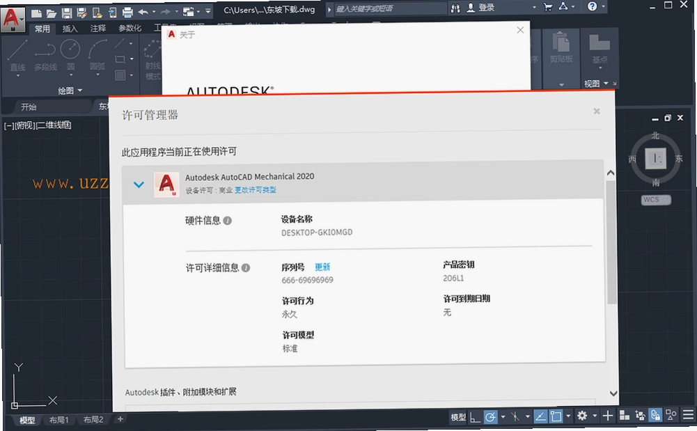This screenshot has height=431, width=697.
Task: Toggle Polar tracking in status bar
Action: click(491, 417)
